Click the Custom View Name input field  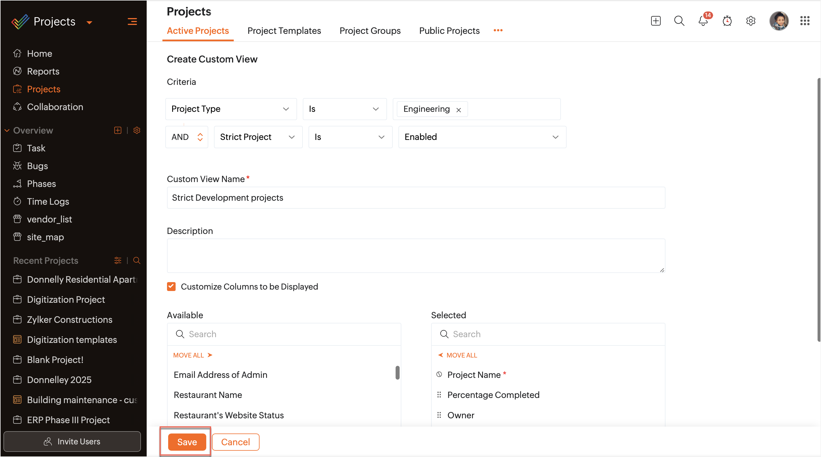(x=416, y=198)
